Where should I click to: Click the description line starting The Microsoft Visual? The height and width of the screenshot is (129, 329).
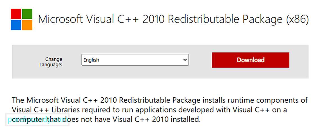click(160, 100)
